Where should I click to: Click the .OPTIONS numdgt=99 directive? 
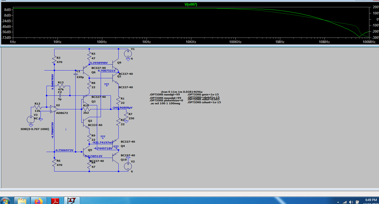[x=165, y=95]
